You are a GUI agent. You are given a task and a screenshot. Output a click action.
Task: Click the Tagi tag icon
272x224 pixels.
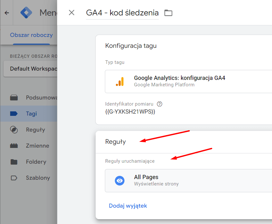pos(14,114)
